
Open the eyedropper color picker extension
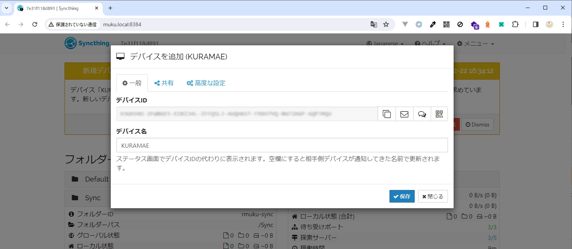click(x=433, y=24)
